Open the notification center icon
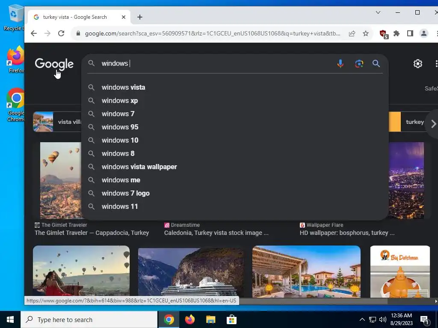 pos(425,320)
